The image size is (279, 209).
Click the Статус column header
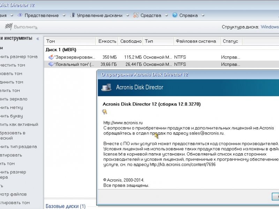[232, 41]
